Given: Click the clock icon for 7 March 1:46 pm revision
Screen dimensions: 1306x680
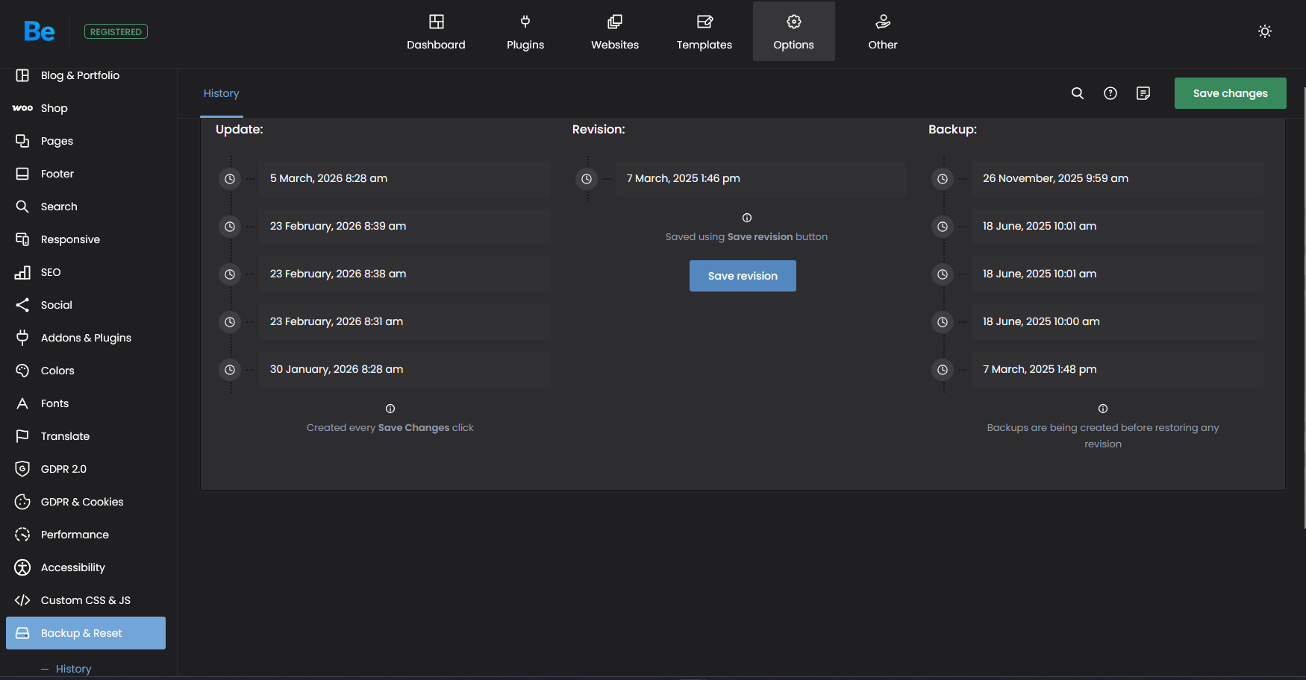Looking at the screenshot, I should (x=587, y=179).
